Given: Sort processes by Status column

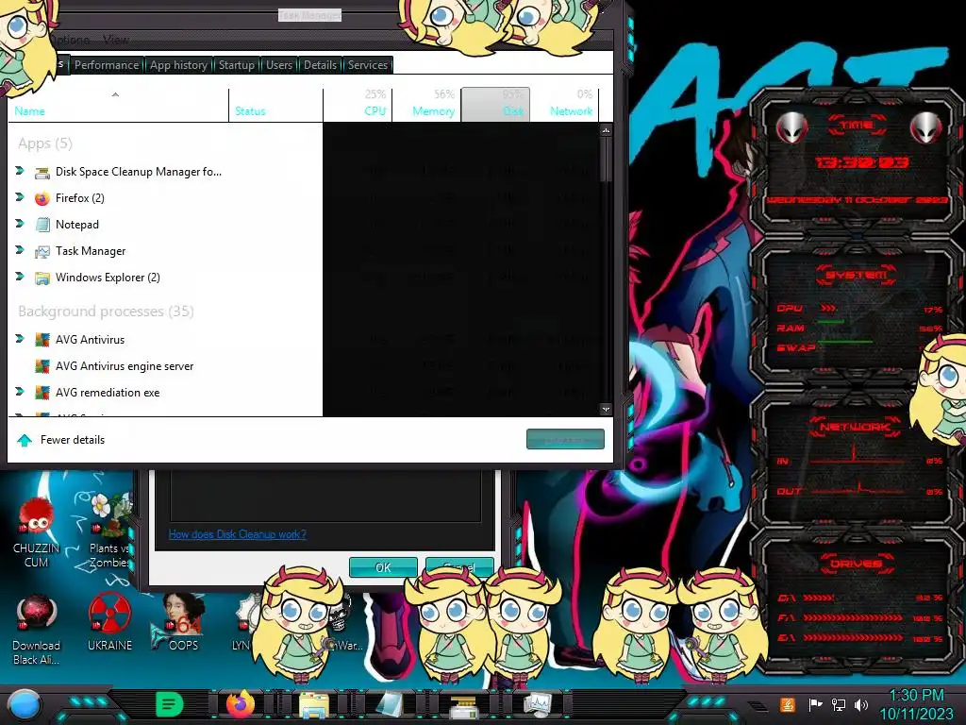Looking at the screenshot, I should [x=276, y=104].
